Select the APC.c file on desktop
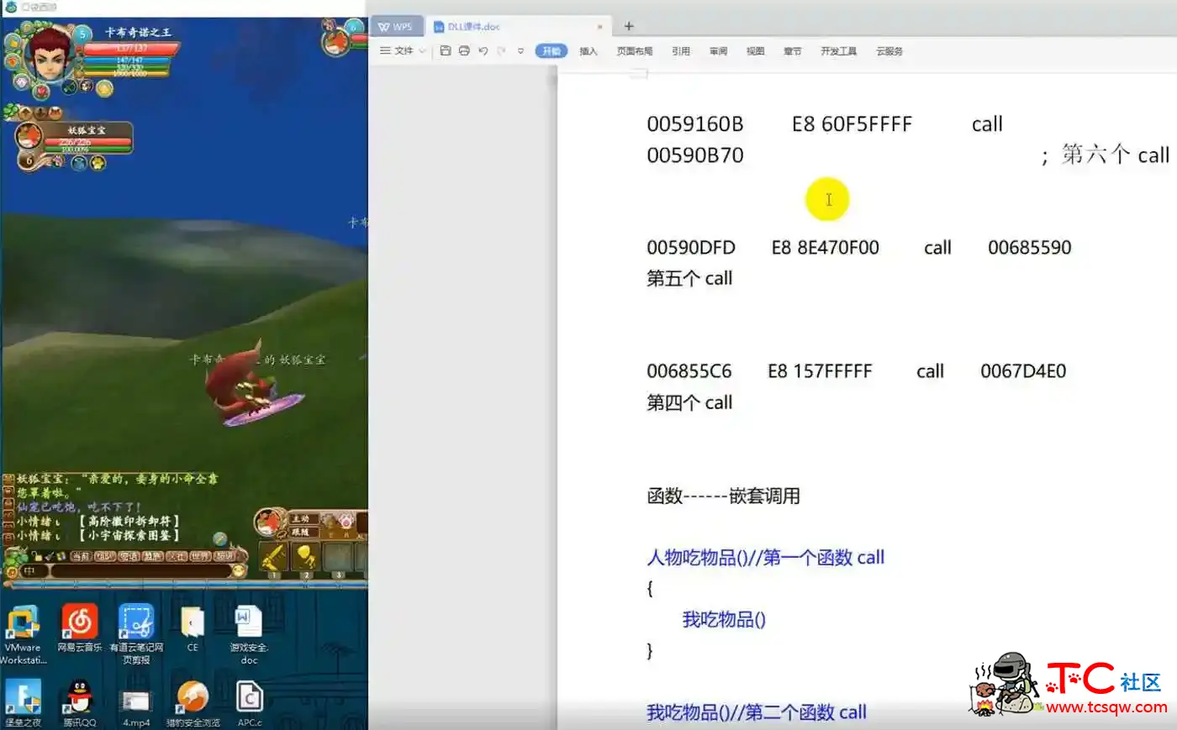 point(250,703)
